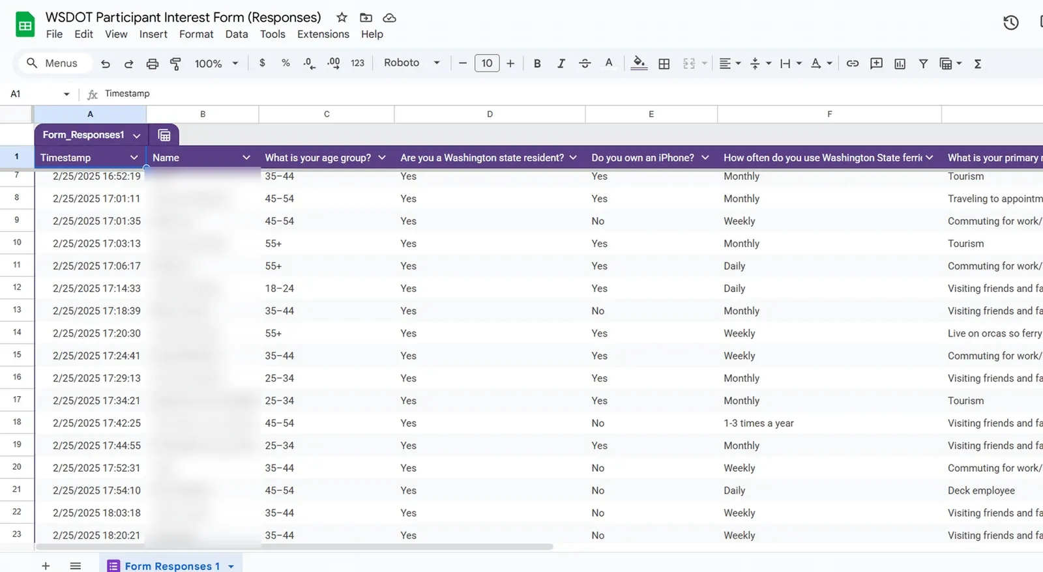Screen dimensions: 1043x572
Task: Open version history clock icon
Action: (x=1011, y=23)
